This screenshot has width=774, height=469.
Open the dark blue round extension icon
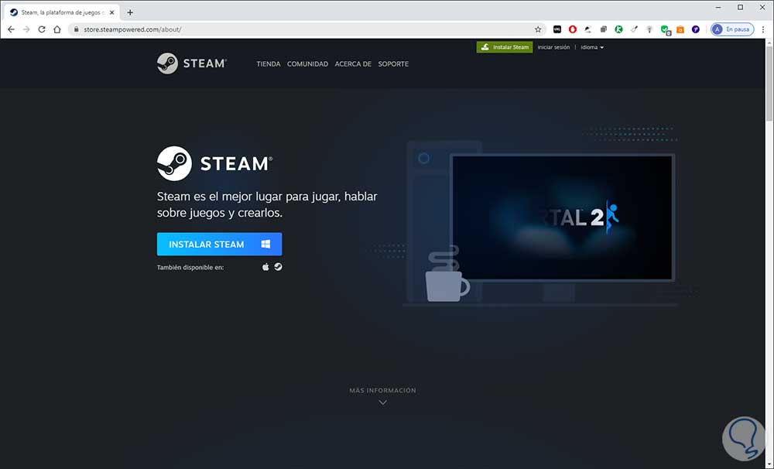point(696,29)
